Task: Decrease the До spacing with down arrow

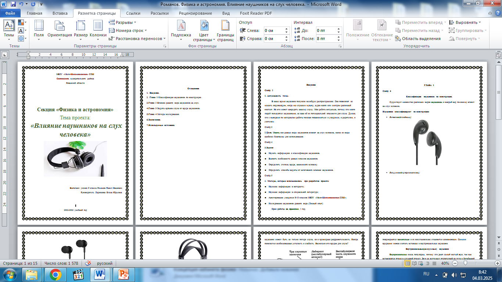Action: 338,32
